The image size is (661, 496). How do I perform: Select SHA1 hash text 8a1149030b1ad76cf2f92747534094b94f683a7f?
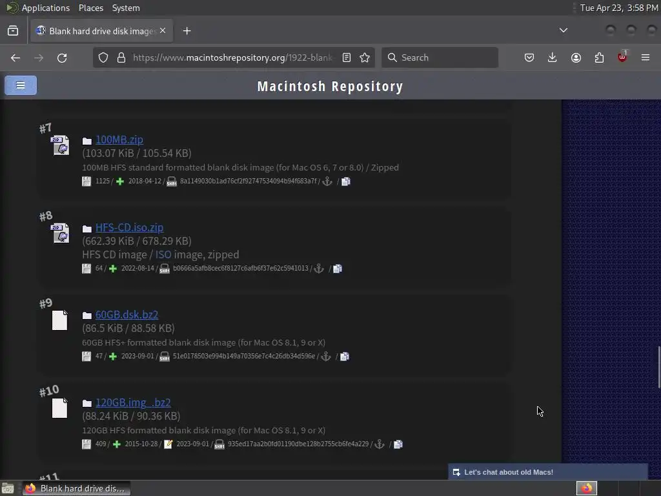pos(249,181)
